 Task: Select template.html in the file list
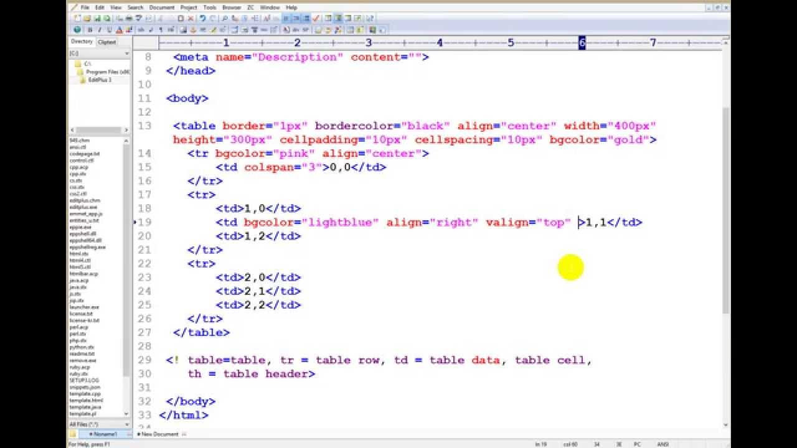coord(87,400)
